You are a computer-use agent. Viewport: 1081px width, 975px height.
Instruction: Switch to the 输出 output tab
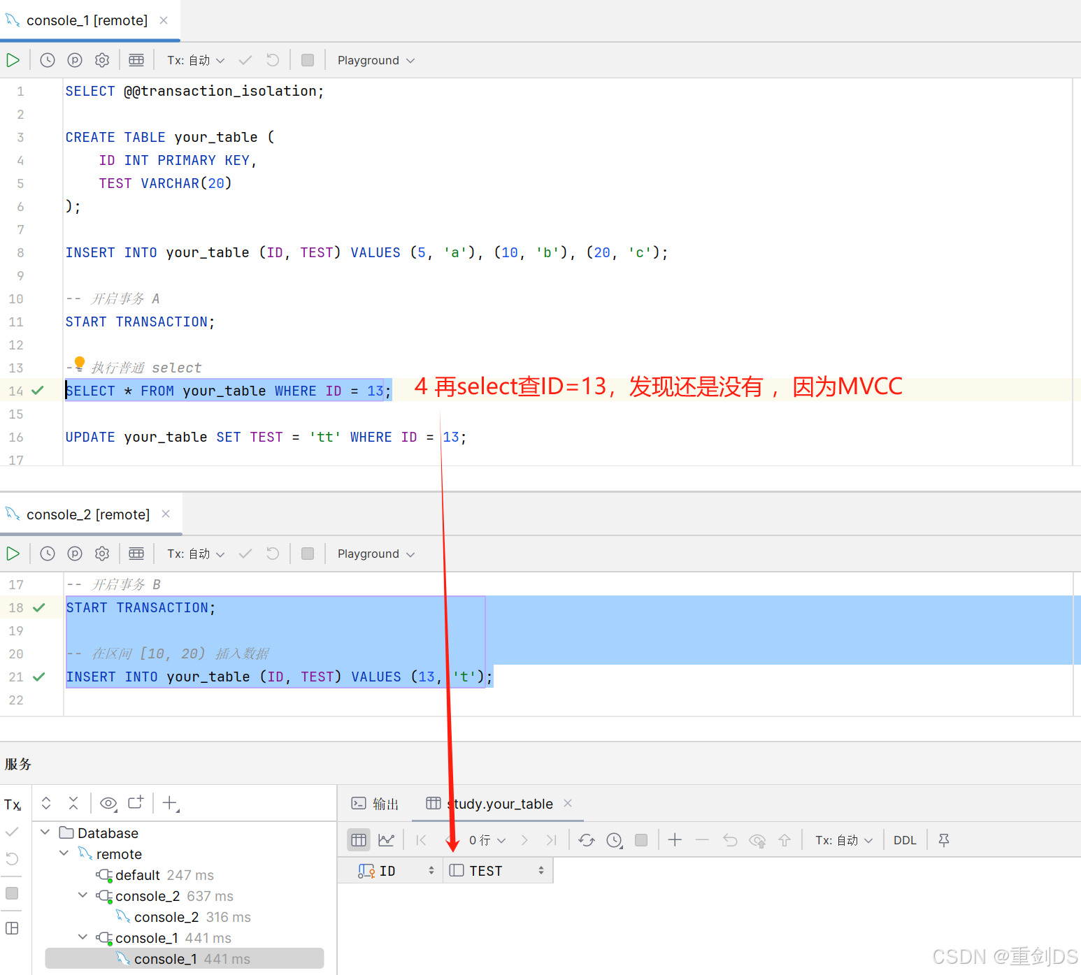375,804
